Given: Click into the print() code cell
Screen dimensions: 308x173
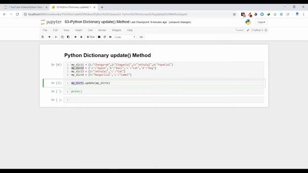Looking at the screenshot, I should [164, 91].
